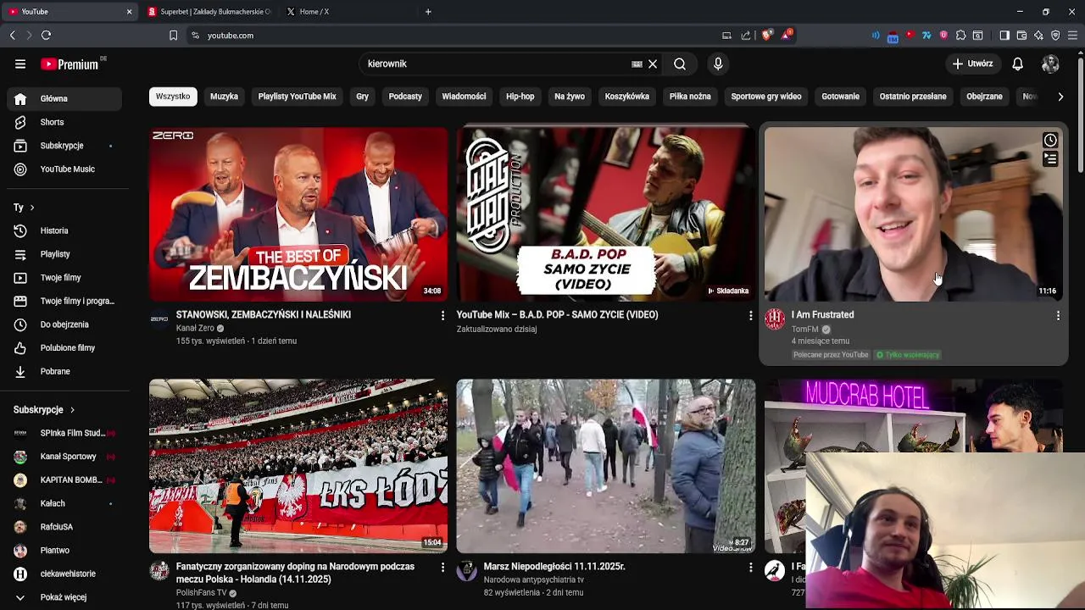Expand Subskrypcje section header
This screenshot has height=610, width=1085.
(44, 409)
